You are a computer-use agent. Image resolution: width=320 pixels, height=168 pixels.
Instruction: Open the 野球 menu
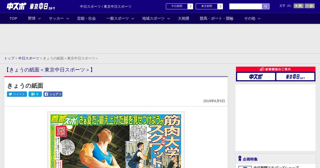32,18
